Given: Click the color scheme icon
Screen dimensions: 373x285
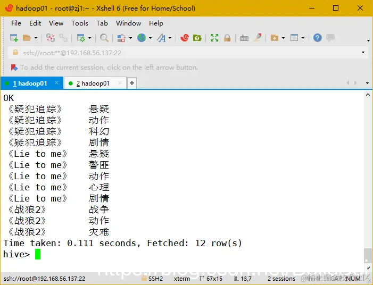Looking at the screenshot, I should pos(121,38).
